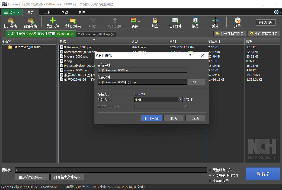Click the 电子邮件 envelope icon
Image resolution: width=282 pixels, height=190 pixels.
coord(175,20)
